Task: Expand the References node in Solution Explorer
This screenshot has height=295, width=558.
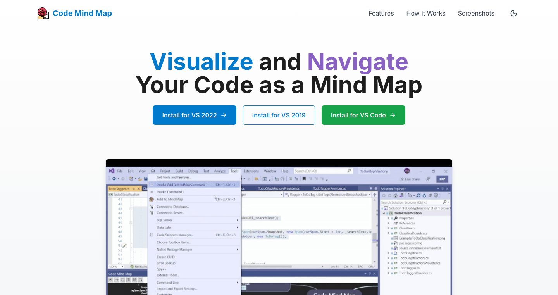Action: click(x=388, y=223)
